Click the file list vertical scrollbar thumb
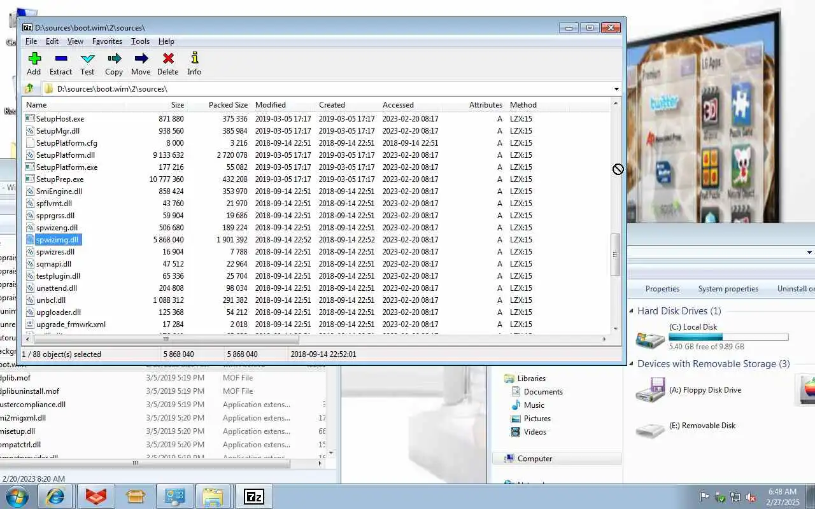 615,254
